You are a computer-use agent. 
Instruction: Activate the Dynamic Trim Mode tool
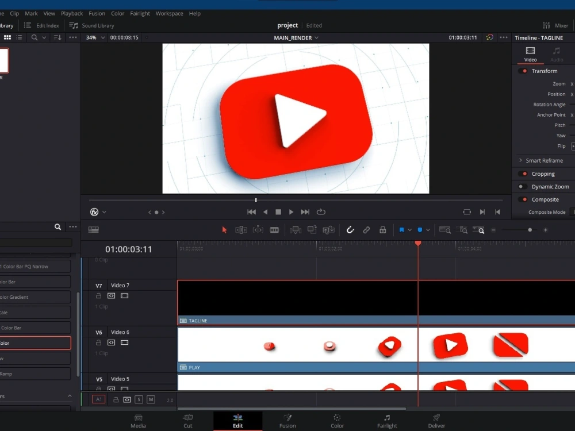click(x=258, y=230)
